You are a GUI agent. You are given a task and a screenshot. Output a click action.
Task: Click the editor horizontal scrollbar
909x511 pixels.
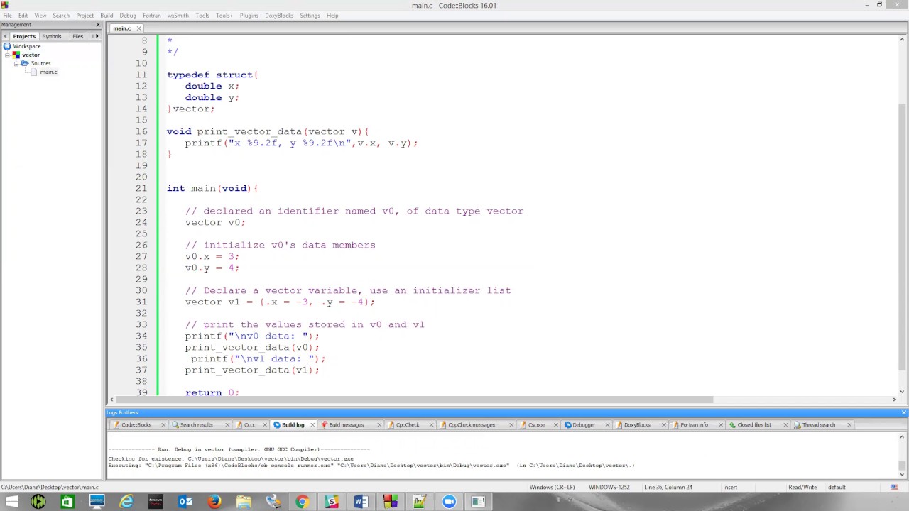click(426, 400)
